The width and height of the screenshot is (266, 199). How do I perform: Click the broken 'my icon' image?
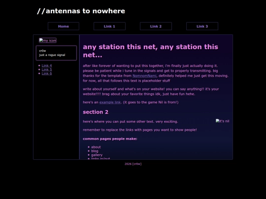[x=48, y=40]
